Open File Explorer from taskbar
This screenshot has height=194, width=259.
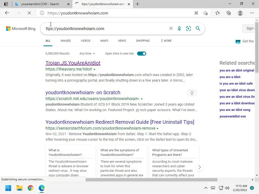click(x=19, y=188)
